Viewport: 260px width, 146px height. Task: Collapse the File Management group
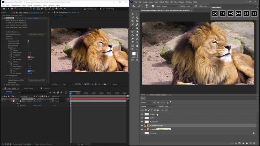[x=4, y=76]
